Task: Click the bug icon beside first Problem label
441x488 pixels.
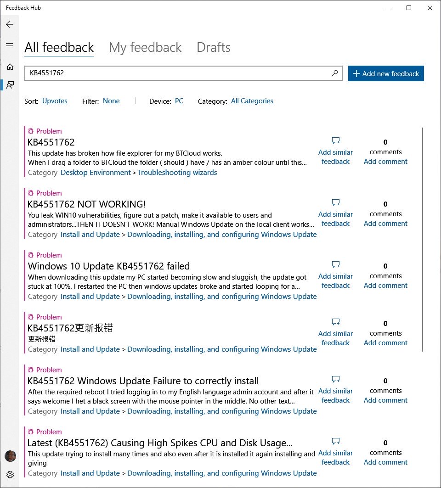Action: (30, 131)
